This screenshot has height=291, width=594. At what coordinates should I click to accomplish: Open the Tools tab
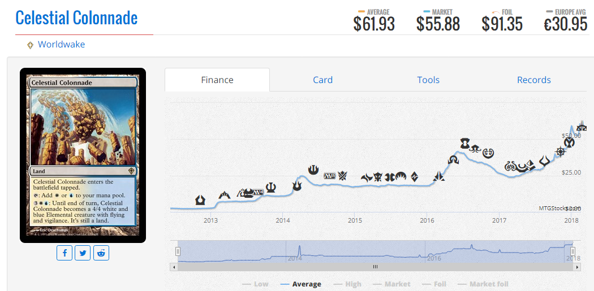click(x=428, y=80)
